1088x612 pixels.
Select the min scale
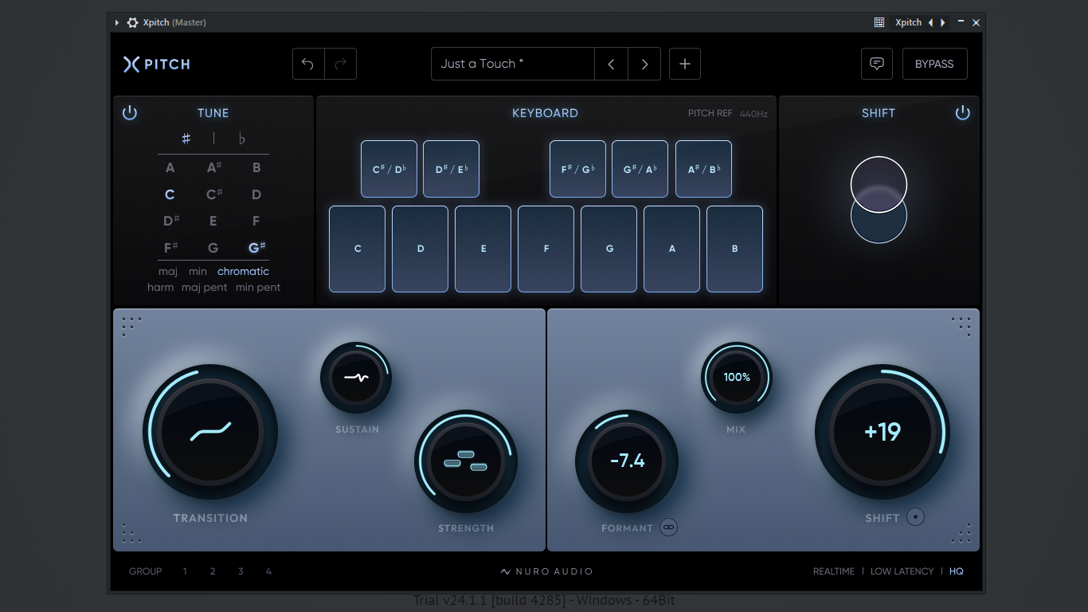pos(198,271)
